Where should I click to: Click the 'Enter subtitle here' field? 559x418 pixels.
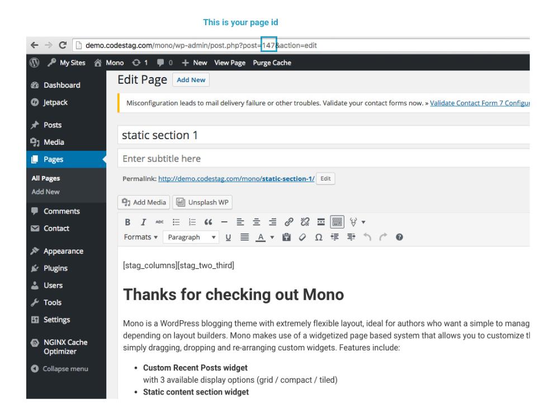[x=323, y=159]
